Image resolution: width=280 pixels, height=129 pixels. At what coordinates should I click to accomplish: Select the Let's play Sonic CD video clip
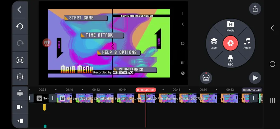coord(154,98)
